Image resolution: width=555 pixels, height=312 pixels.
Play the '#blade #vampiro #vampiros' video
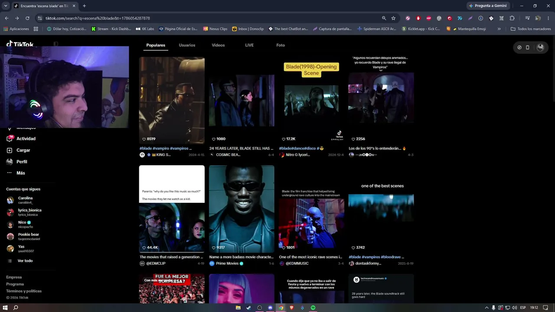tap(172, 101)
